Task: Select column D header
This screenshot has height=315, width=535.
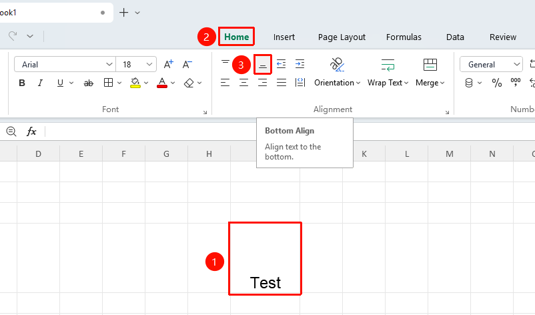Action: coord(38,153)
